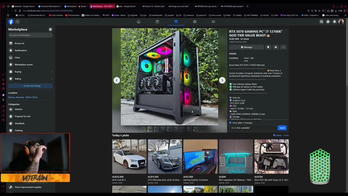The image size is (348, 196).
Task: Open a new browser tab with the plus icon
Action: 247,6
